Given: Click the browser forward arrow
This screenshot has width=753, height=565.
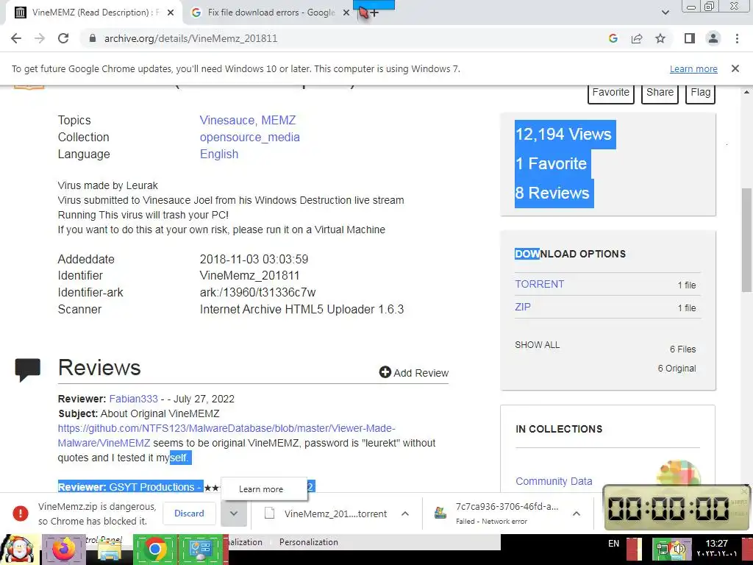Looking at the screenshot, I should coord(40,38).
